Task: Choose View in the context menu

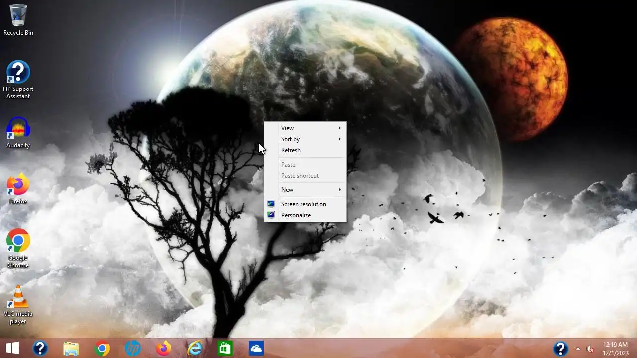Action: 305,128
